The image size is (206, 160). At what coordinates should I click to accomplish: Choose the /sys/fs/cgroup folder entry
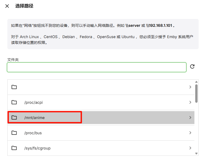(37, 148)
